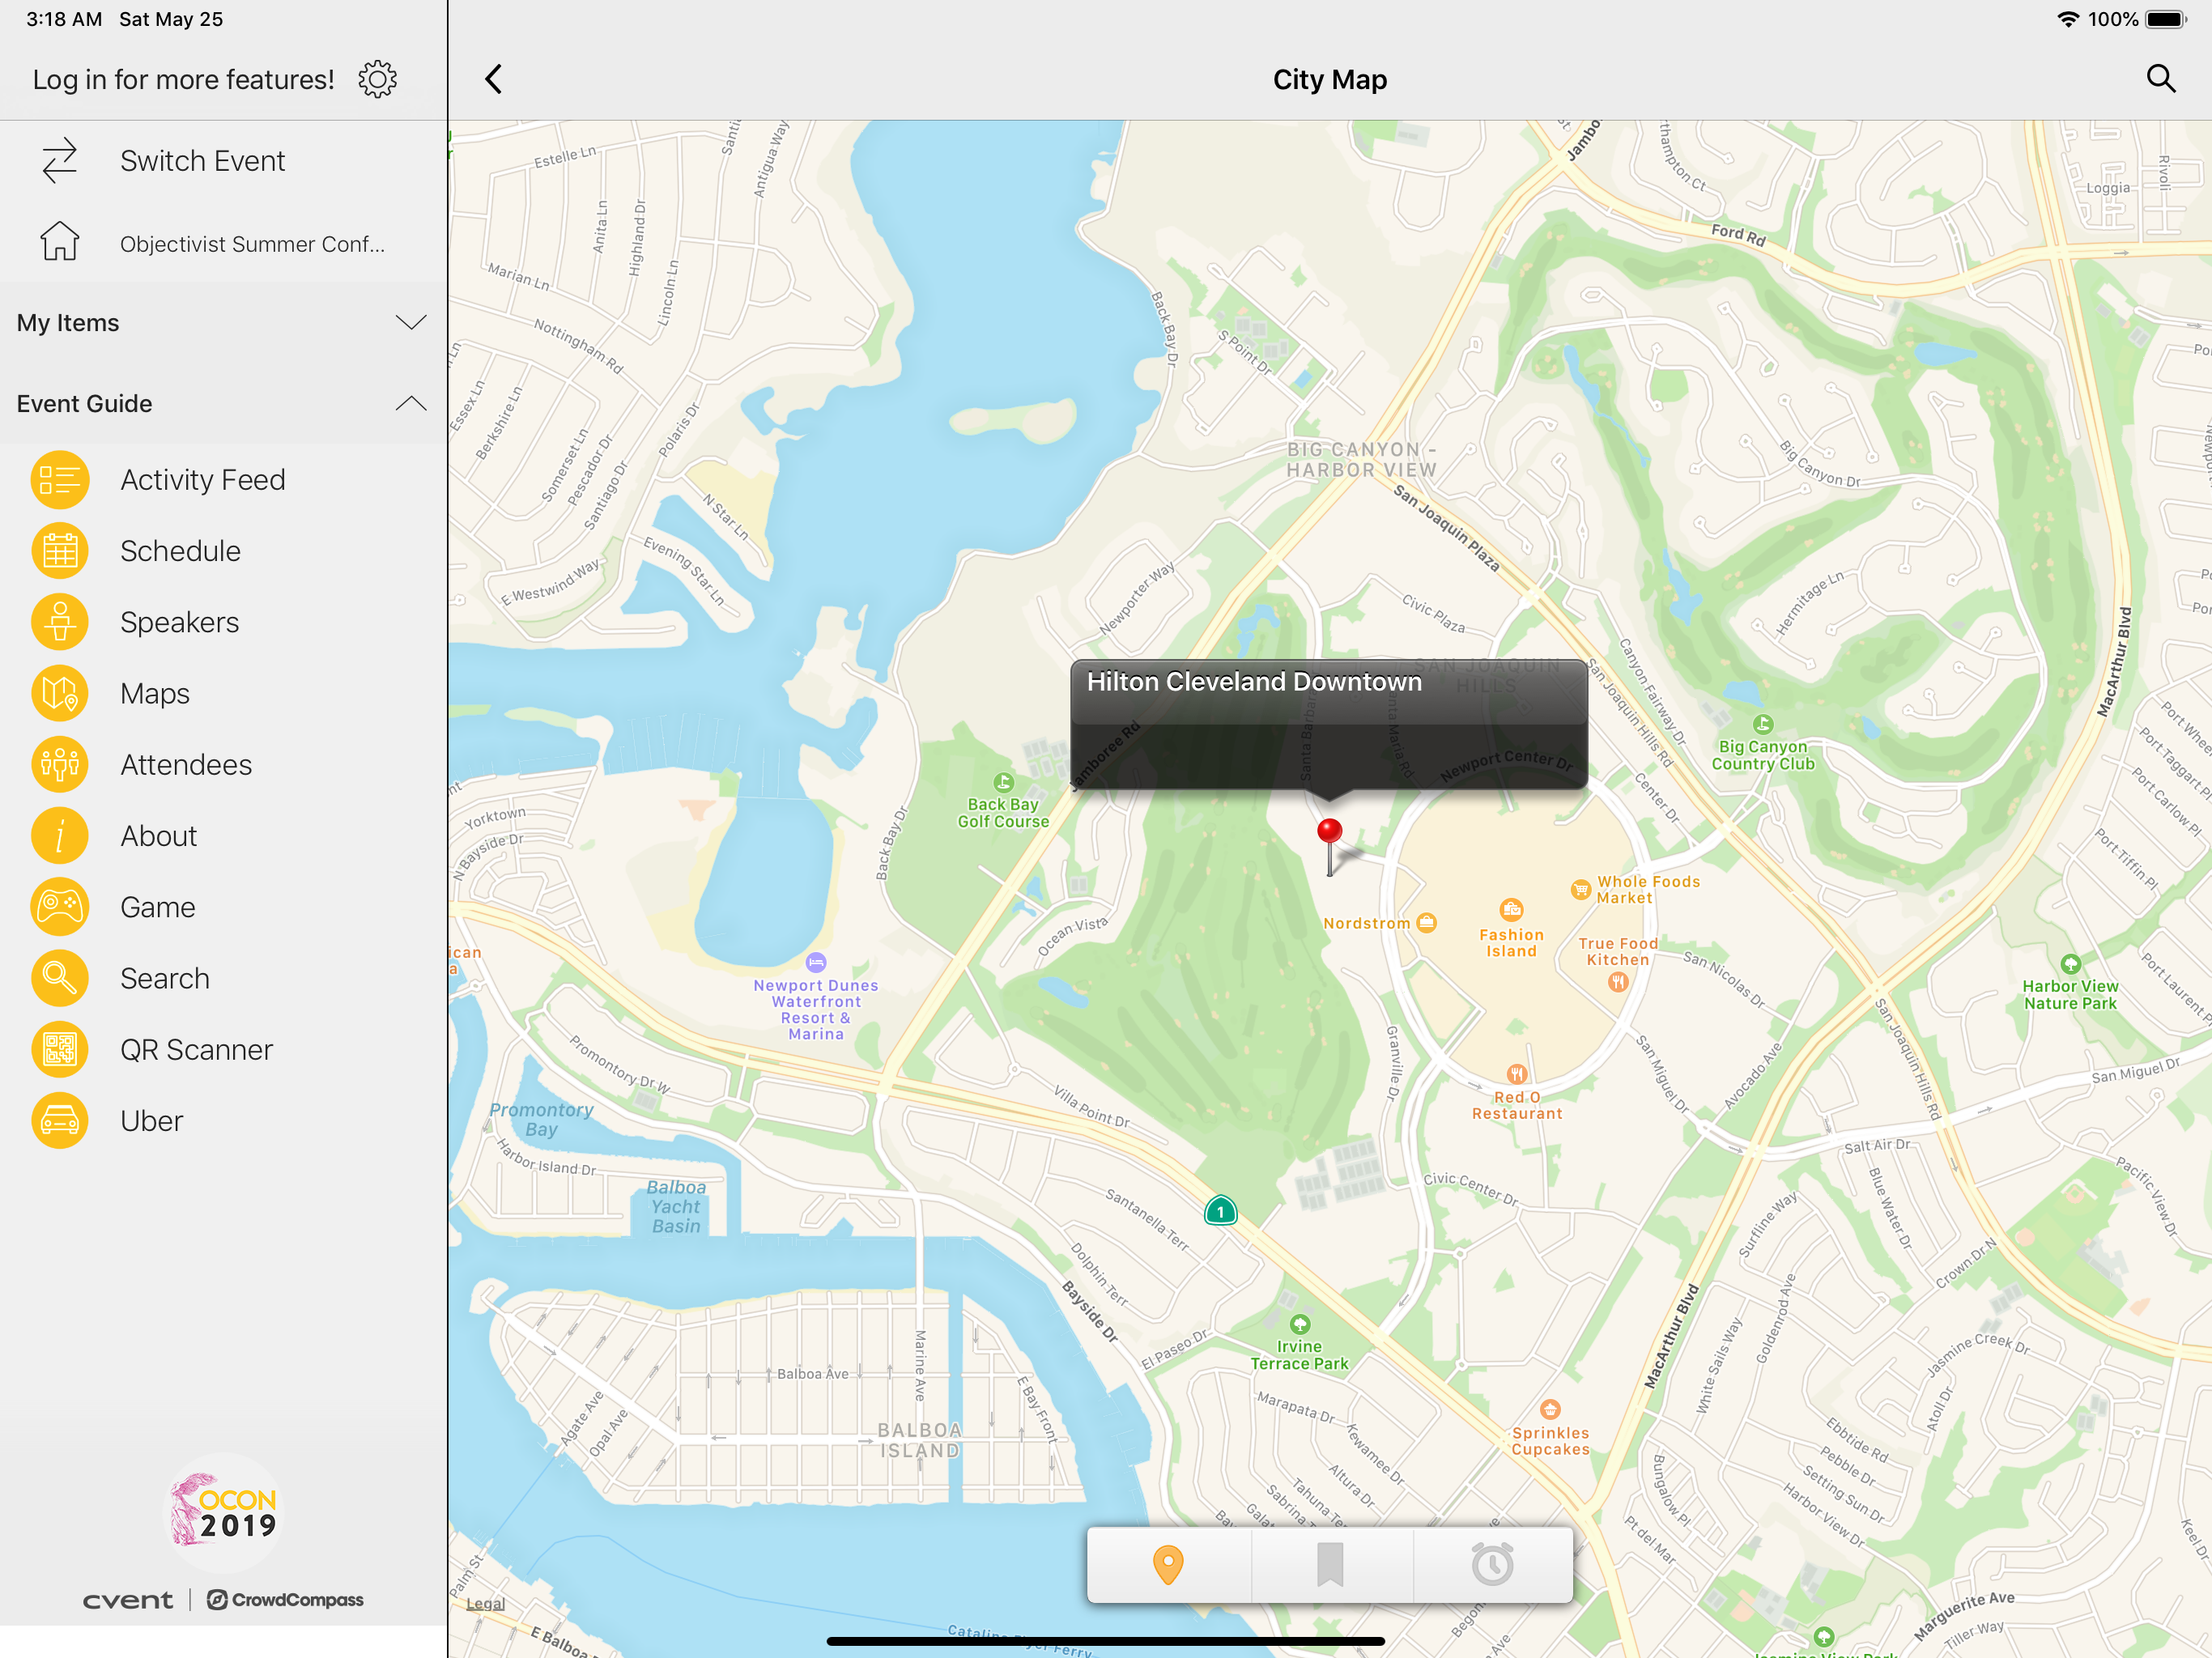The image size is (2212, 1658).
Task: Tap the Red O Restaurant marker
Action: (x=1517, y=1074)
